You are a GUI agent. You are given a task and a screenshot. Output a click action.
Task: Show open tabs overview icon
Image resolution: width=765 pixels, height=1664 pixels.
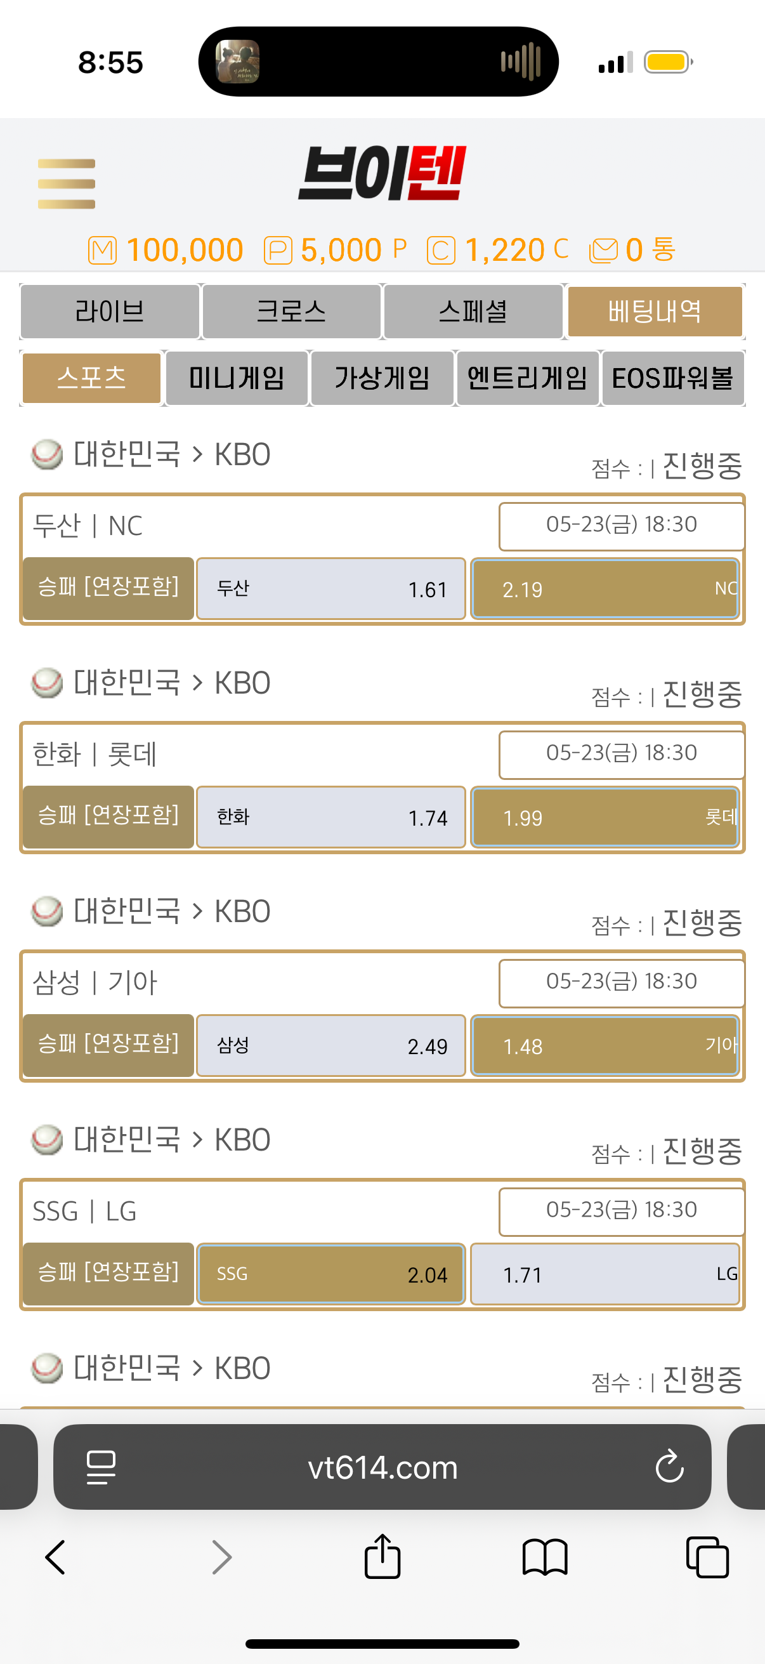(x=707, y=1557)
